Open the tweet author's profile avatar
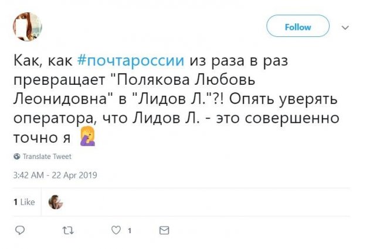This screenshot has width=370, height=249. [x=28, y=27]
